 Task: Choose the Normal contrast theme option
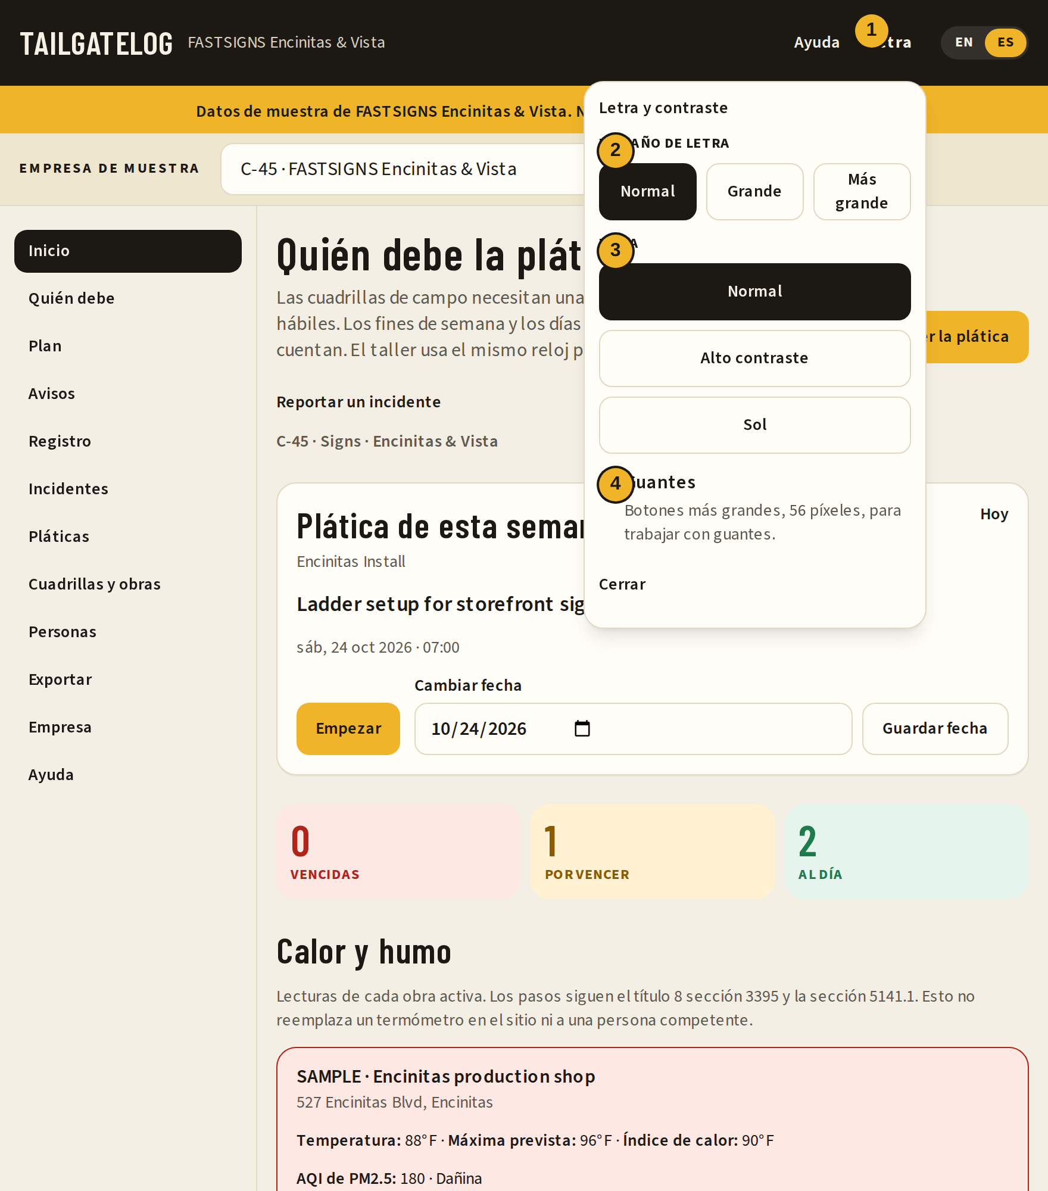tap(754, 291)
